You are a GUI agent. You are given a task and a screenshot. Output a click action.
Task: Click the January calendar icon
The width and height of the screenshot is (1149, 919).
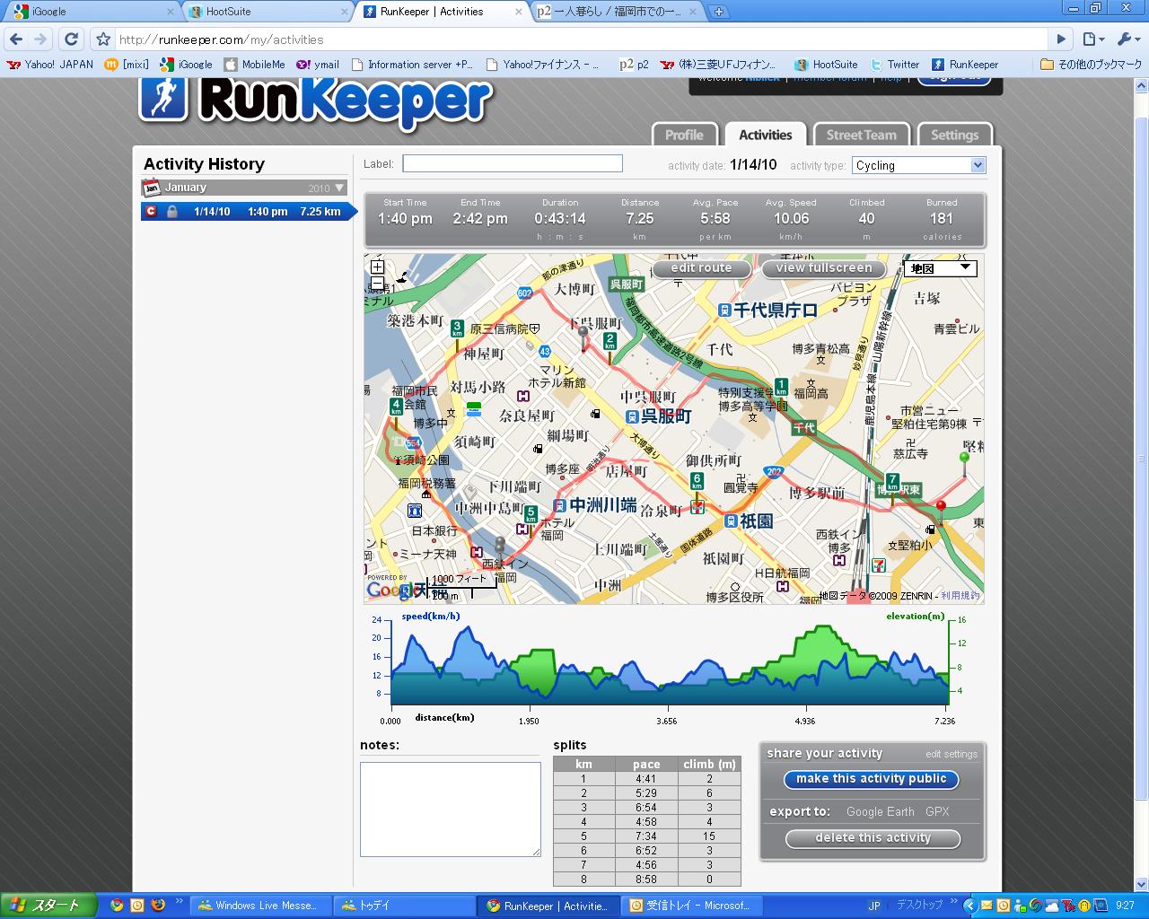[x=151, y=188]
